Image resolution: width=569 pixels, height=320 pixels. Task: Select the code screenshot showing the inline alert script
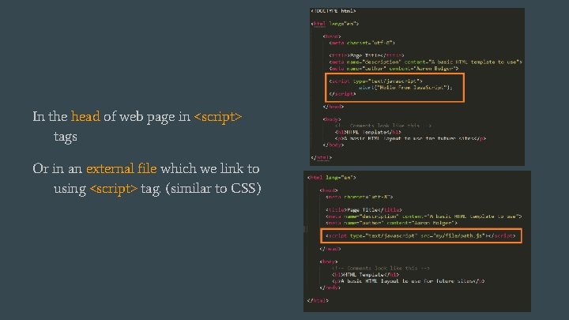click(x=417, y=87)
